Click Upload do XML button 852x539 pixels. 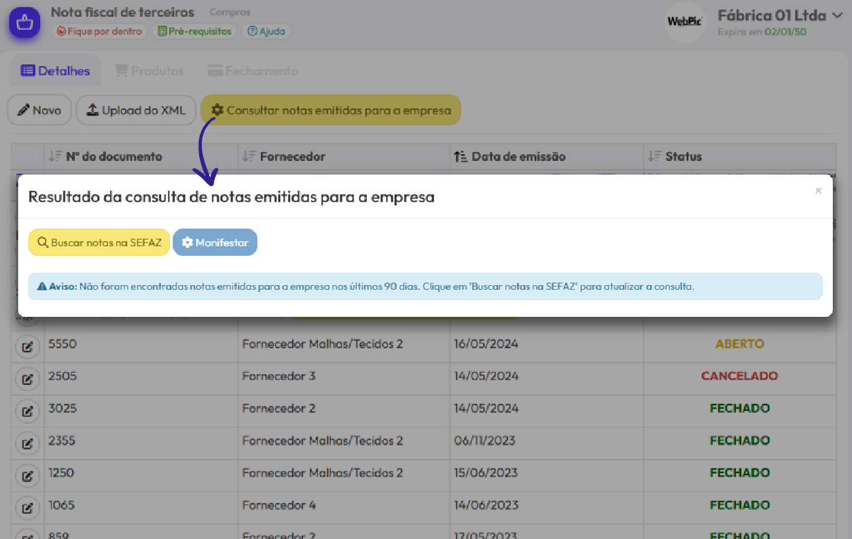[136, 111]
